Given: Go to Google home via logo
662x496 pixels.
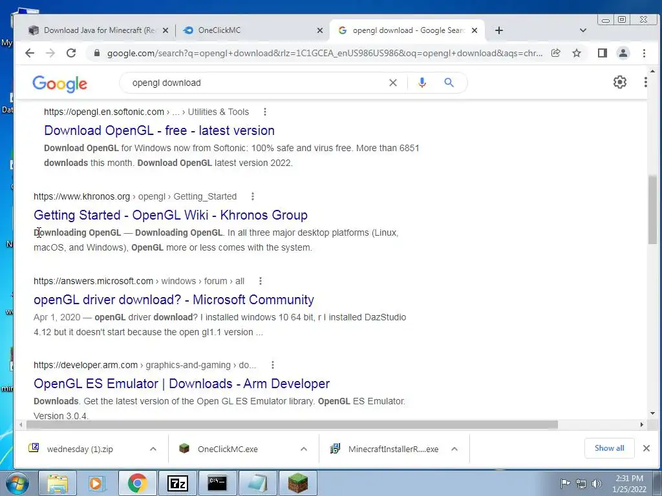Looking at the screenshot, I should pos(60,83).
